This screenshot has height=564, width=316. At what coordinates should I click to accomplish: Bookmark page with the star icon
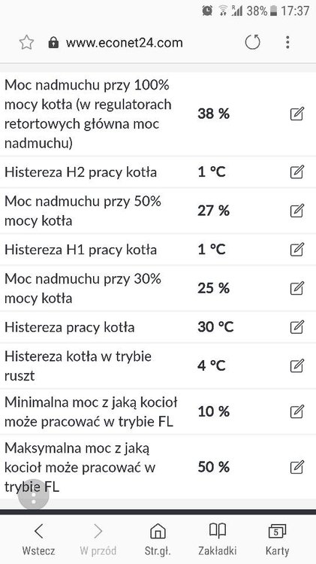coord(26,43)
